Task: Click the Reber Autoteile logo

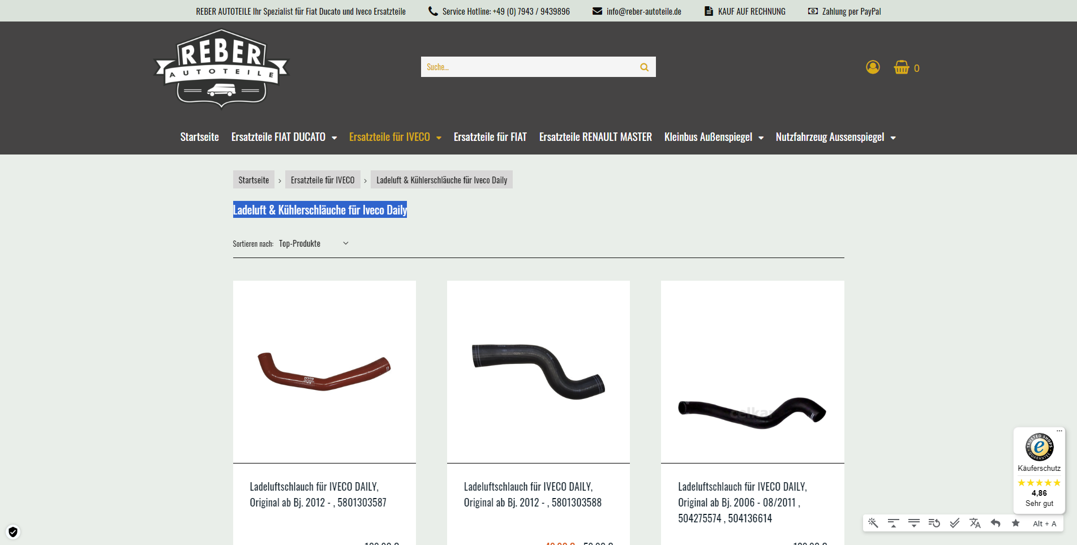Action: [x=221, y=68]
